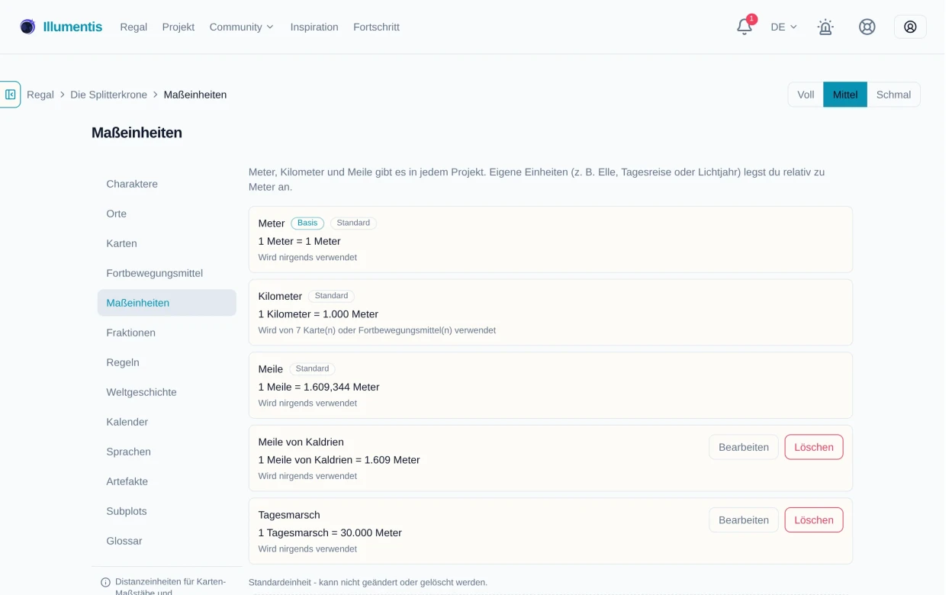Open the Projekt menu item

click(x=178, y=27)
